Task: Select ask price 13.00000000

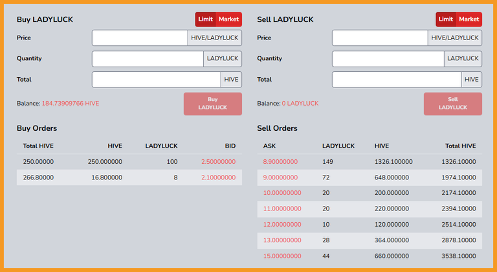Action: click(282, 240)
